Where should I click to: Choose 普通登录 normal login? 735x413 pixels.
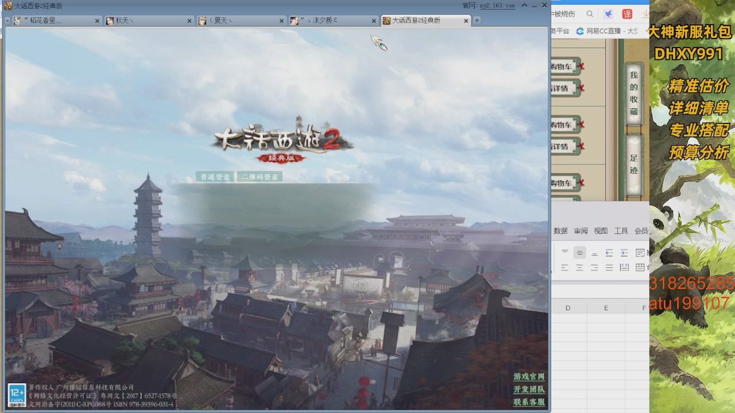tap(215, 177)
